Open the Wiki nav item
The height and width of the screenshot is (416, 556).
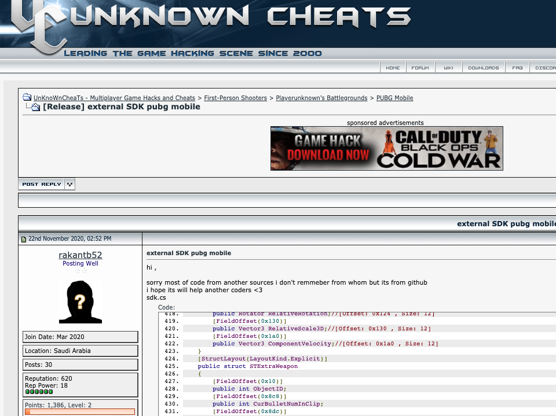pyautogui.click(x=448, y=68)
